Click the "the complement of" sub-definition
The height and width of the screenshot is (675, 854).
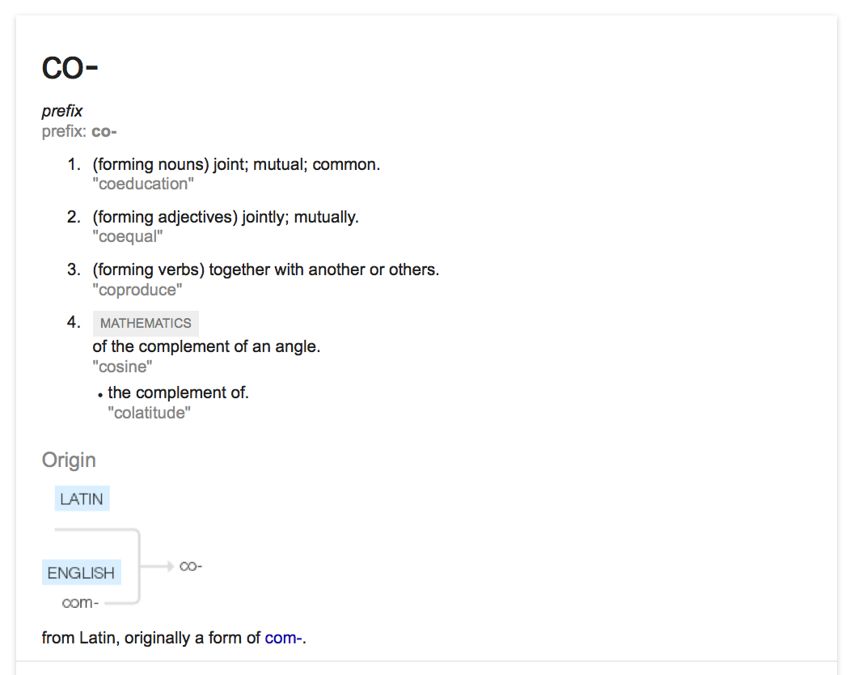point(178,393)
